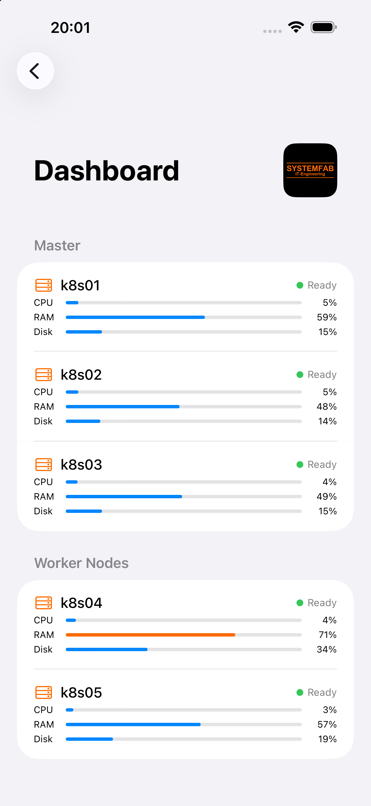Tap the battery icon in status bar
Screen dimensions: 371x806
pos(324,27)
